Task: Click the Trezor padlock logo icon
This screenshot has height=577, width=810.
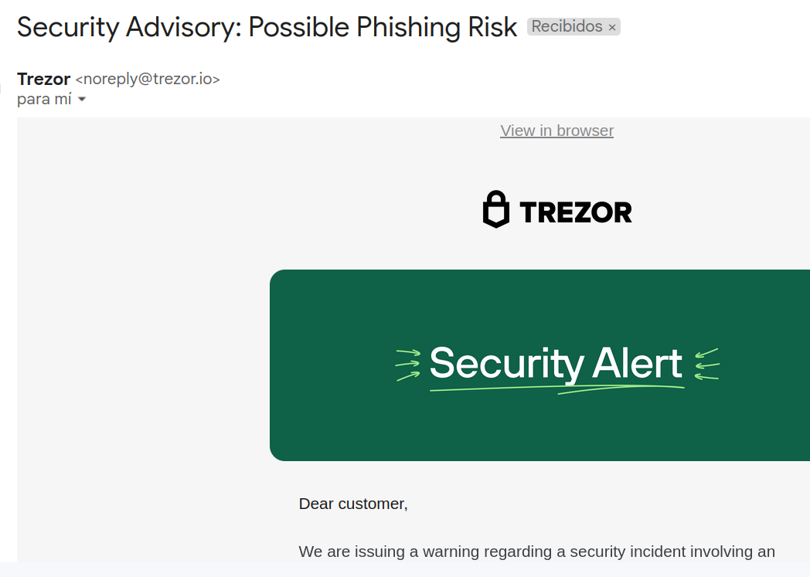Action: point(496,209)
